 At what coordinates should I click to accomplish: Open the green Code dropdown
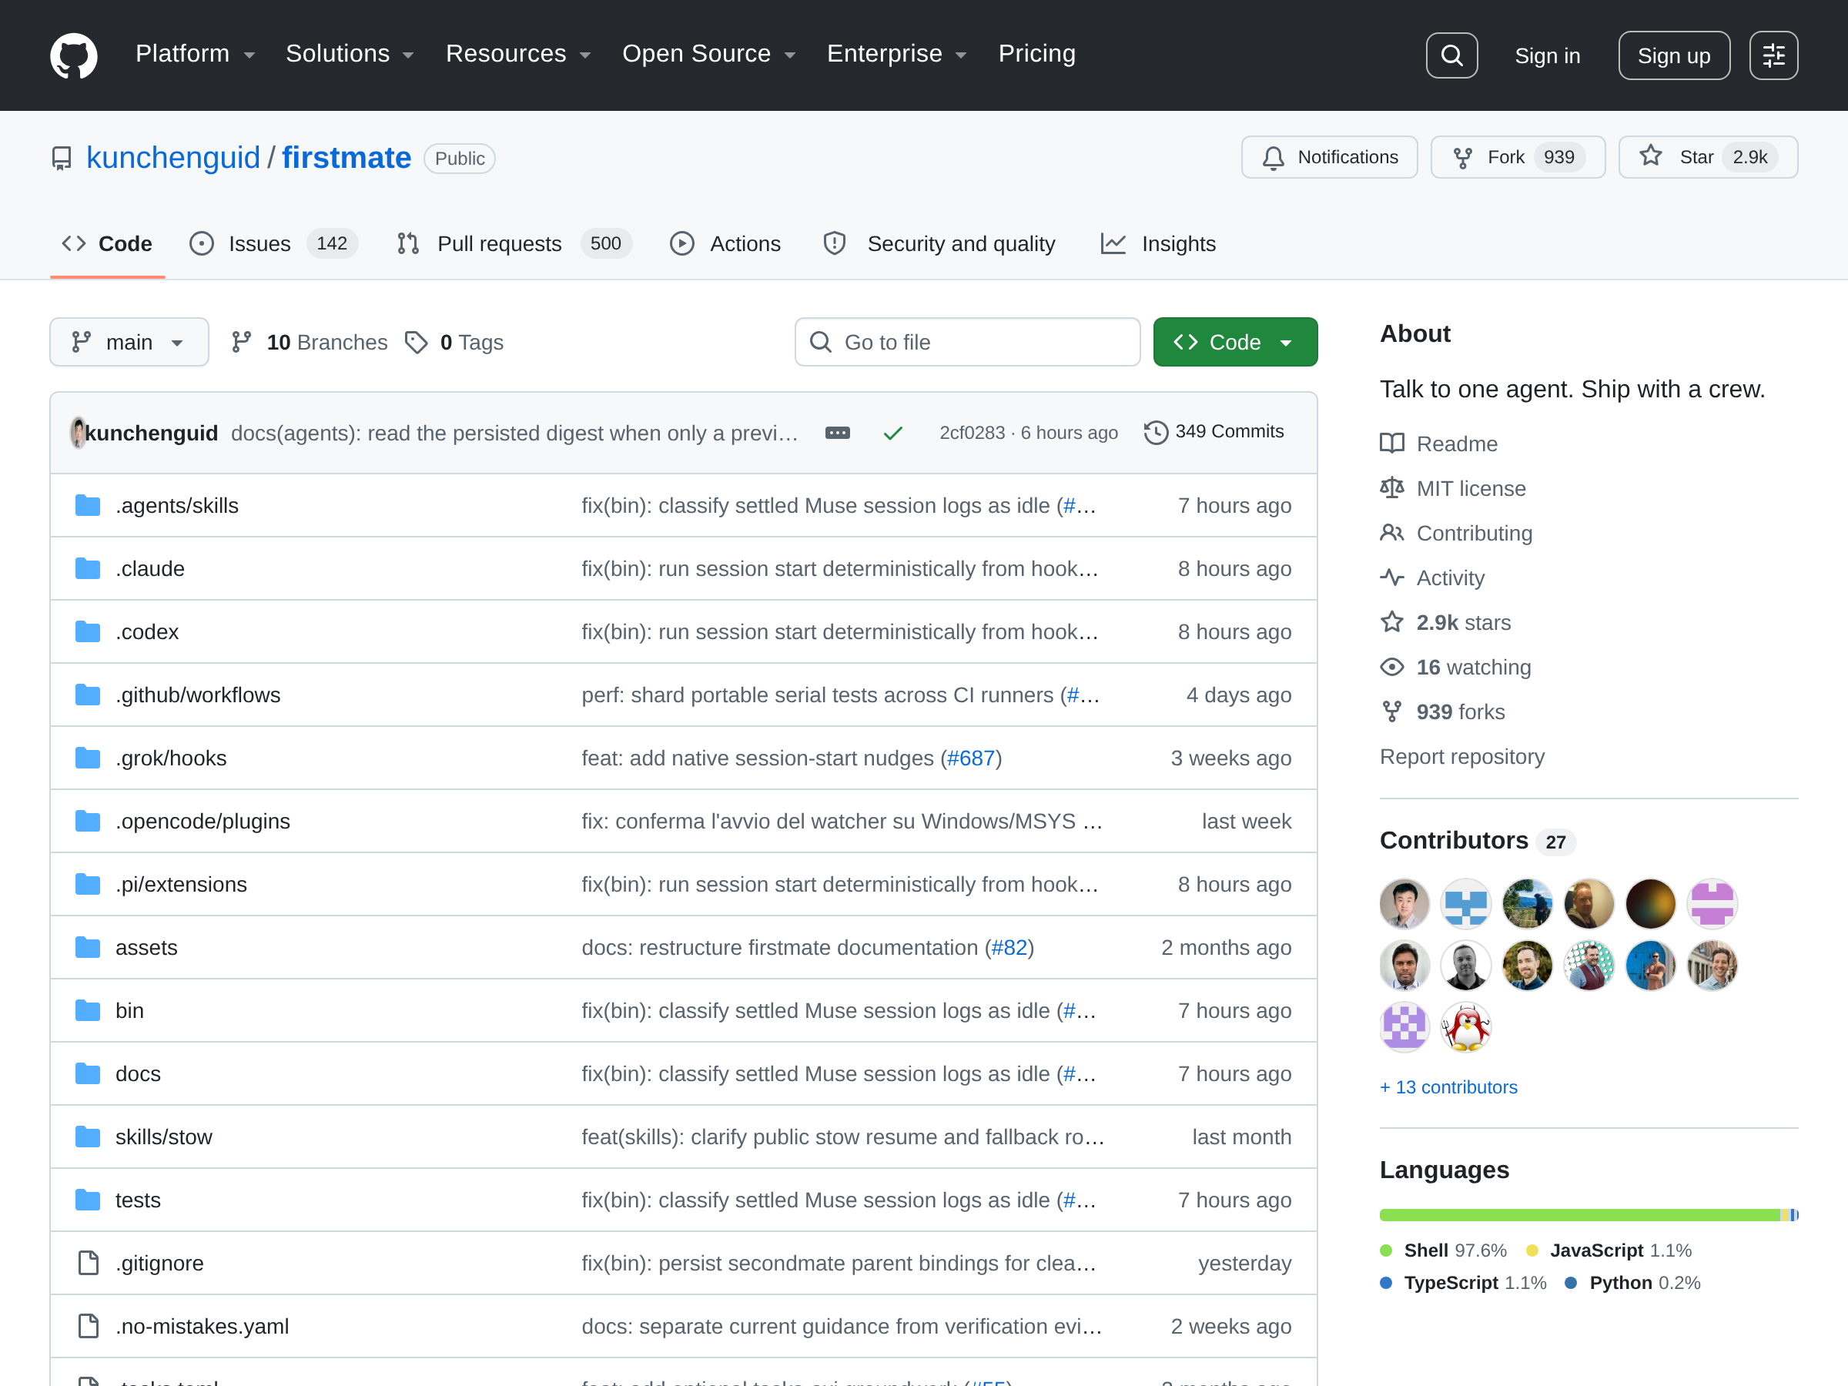click(1235, 343)
